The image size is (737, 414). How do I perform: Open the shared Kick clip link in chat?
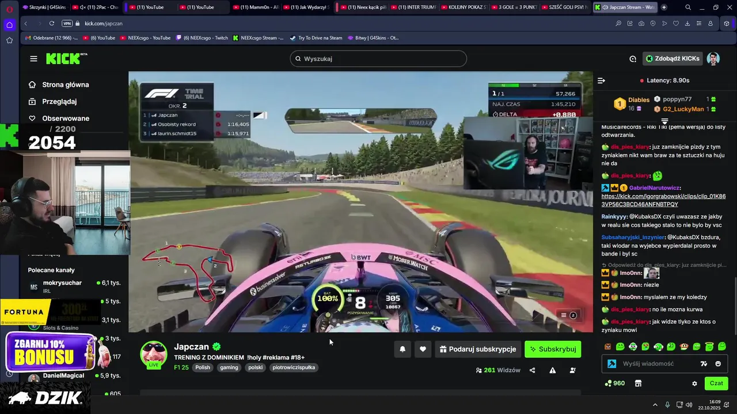click(663, 200)
